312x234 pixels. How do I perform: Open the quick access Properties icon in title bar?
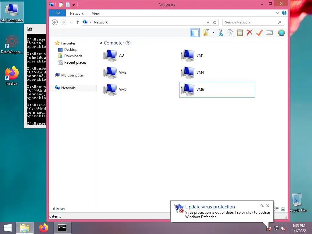tap(61, 5)
